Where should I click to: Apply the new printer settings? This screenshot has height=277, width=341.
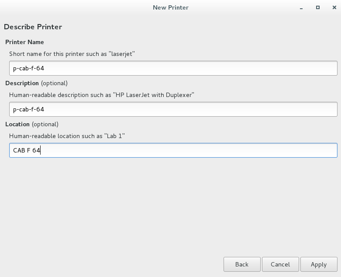(x=319, y=264)
